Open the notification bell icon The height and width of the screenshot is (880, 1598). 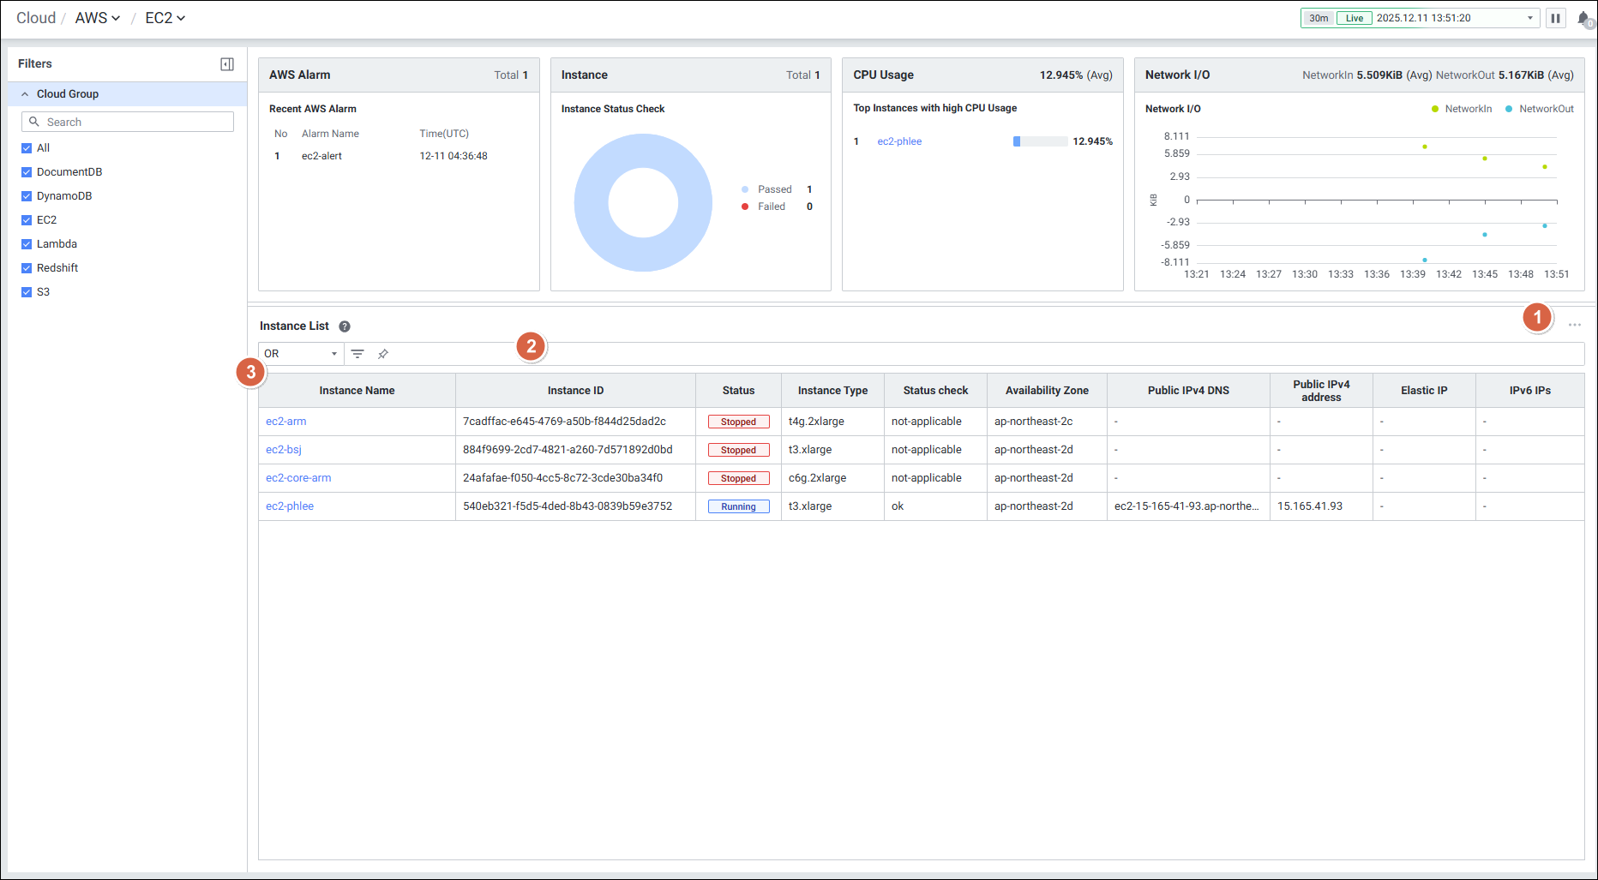[1583, 18]
